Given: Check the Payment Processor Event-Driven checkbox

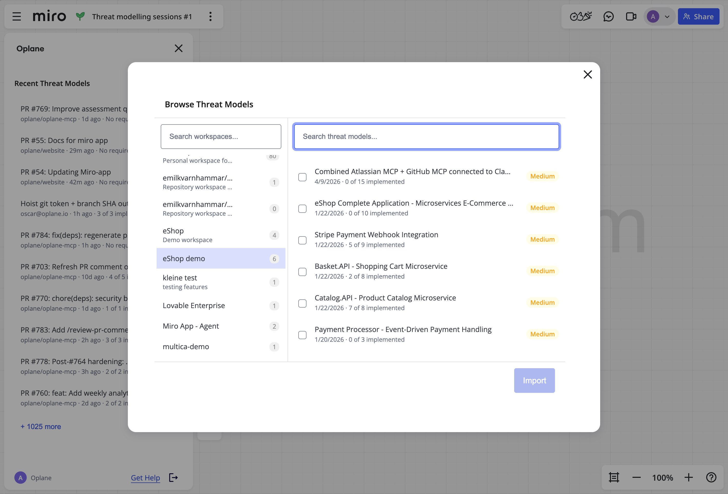Looking at the screenshot, I should (302, 335).
